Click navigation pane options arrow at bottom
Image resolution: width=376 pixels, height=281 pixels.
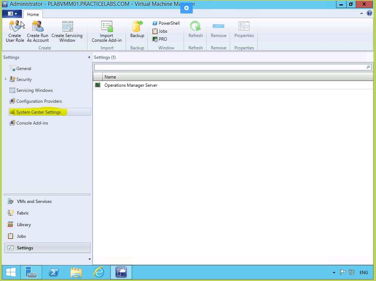click(89, 259)
